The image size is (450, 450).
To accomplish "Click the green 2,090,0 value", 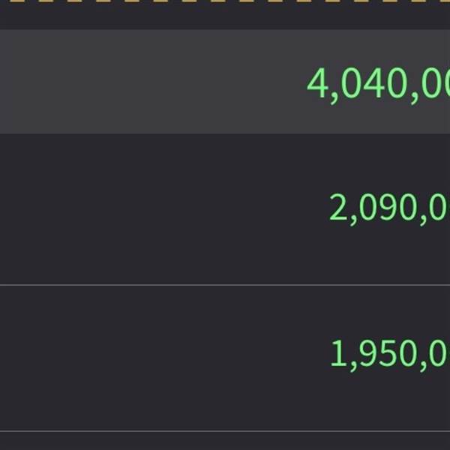I will 389,208.
